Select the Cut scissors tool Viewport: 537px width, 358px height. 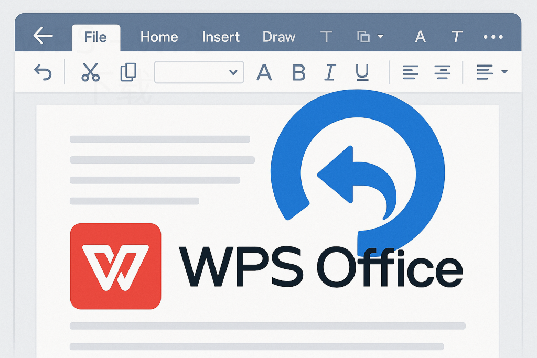pos(90,72)
